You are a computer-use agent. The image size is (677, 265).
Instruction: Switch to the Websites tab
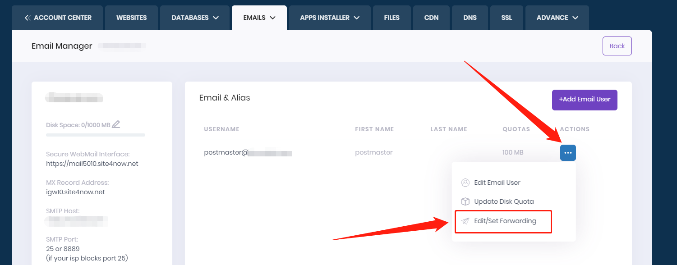pyautogui.click(x=131, y=18)
